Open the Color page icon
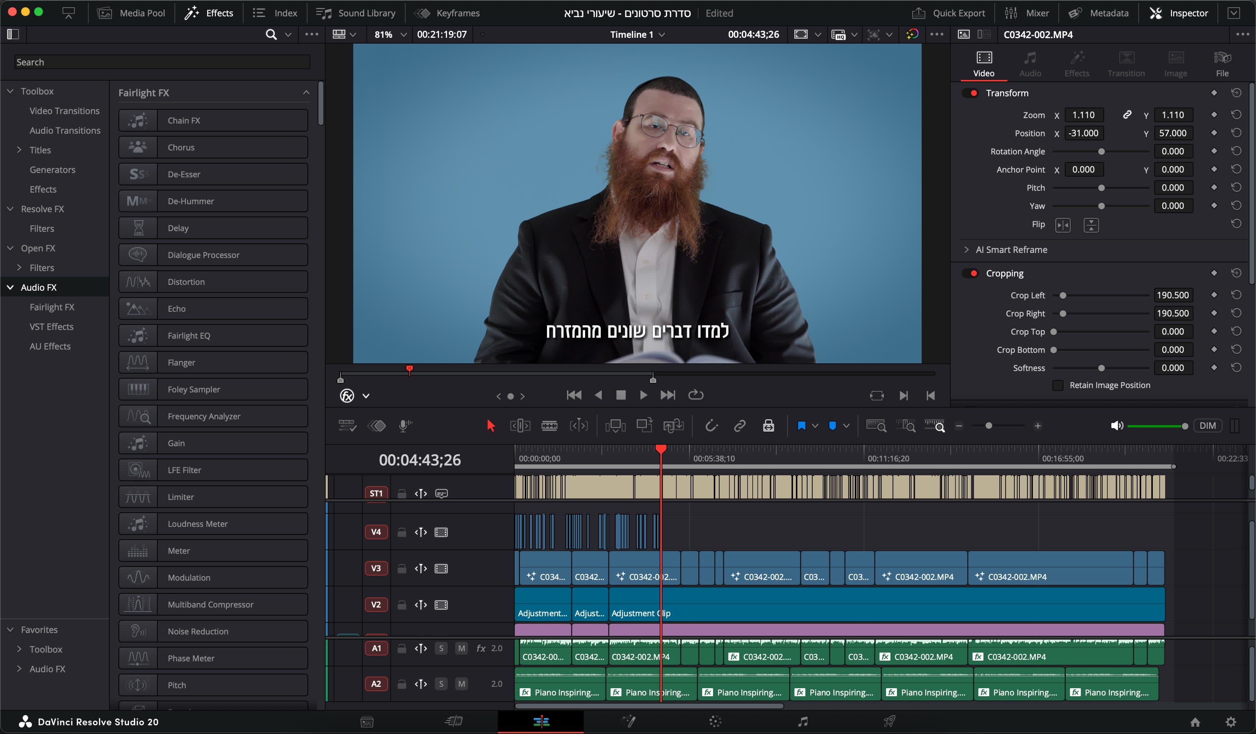1256x734 pixels. coord(715,721)
